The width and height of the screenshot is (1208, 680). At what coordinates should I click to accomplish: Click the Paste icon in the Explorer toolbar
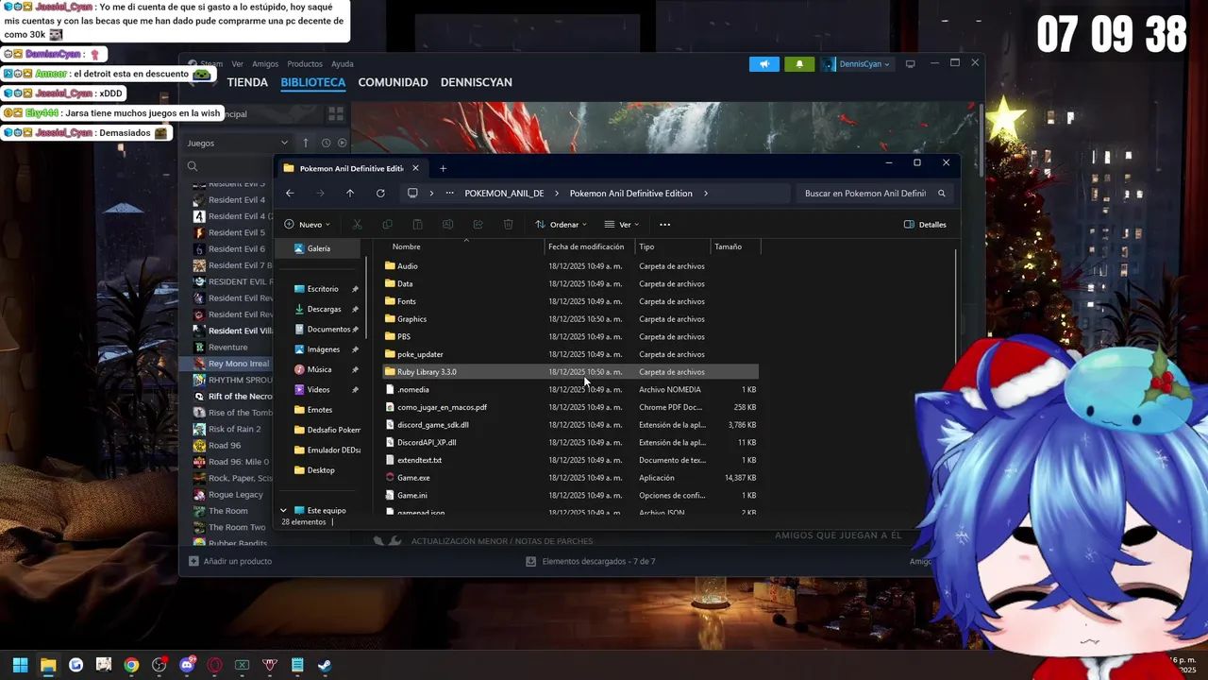click(417, 224)
